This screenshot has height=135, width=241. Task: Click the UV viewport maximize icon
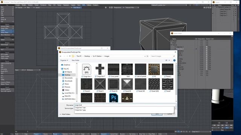pyautogui.click(x=112, y=7)
